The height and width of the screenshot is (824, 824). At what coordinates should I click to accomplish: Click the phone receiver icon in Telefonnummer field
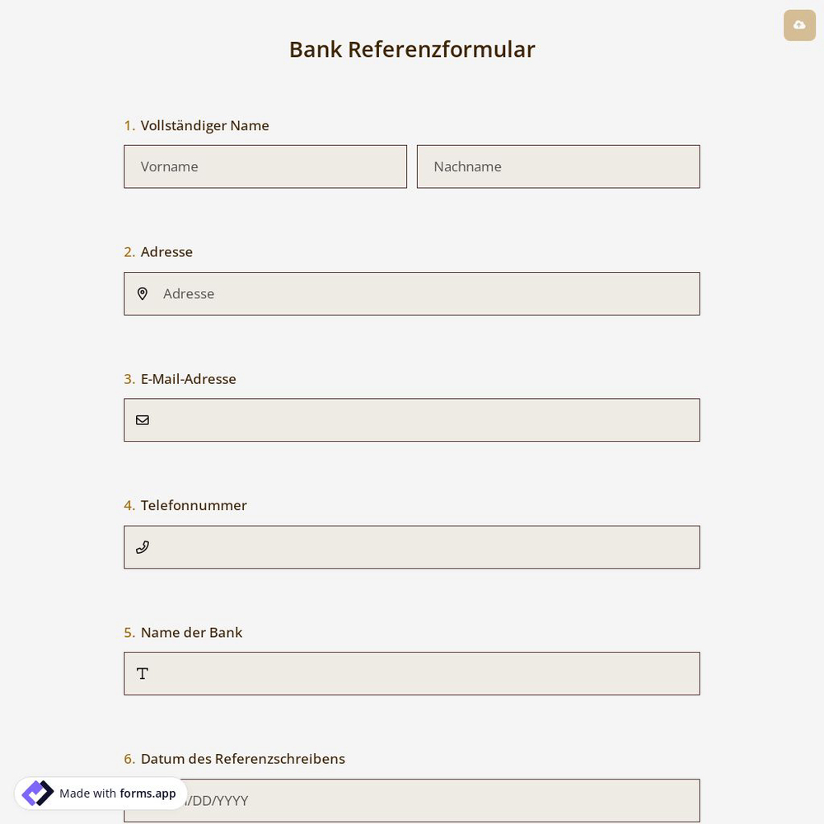[143, 546]
